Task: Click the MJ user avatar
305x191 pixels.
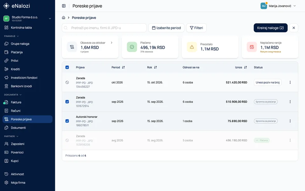Action: click(x=264, y=6)
